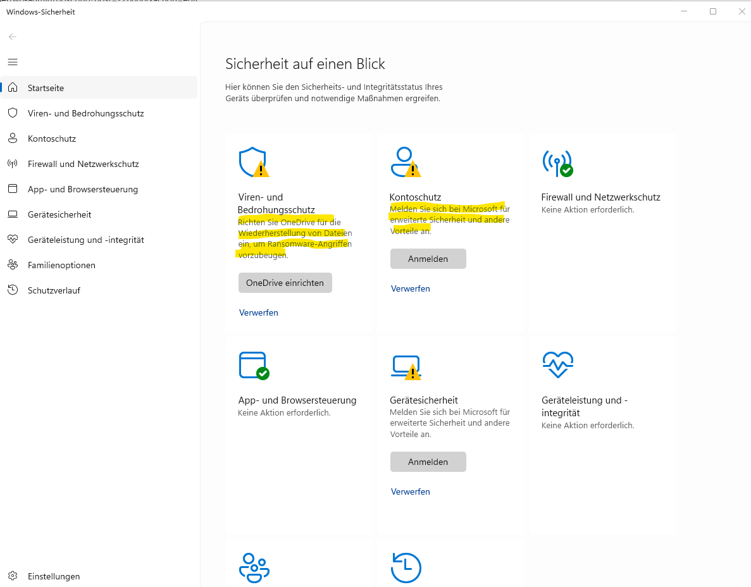Viewport: 751px width, 587px height.
Task: Dismiss the Kontoschutz warning via Verwerfen
Action: click(410, 288)
